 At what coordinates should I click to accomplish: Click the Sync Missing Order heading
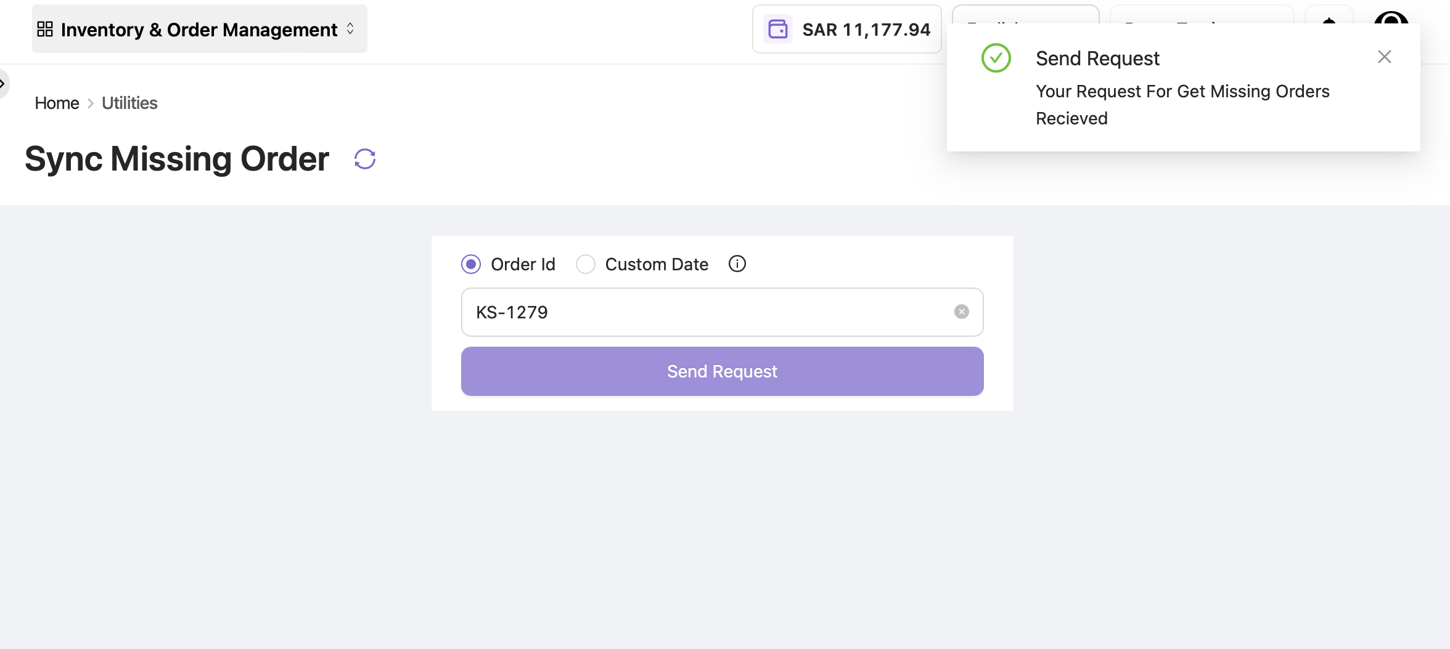[x=177, y=159]
